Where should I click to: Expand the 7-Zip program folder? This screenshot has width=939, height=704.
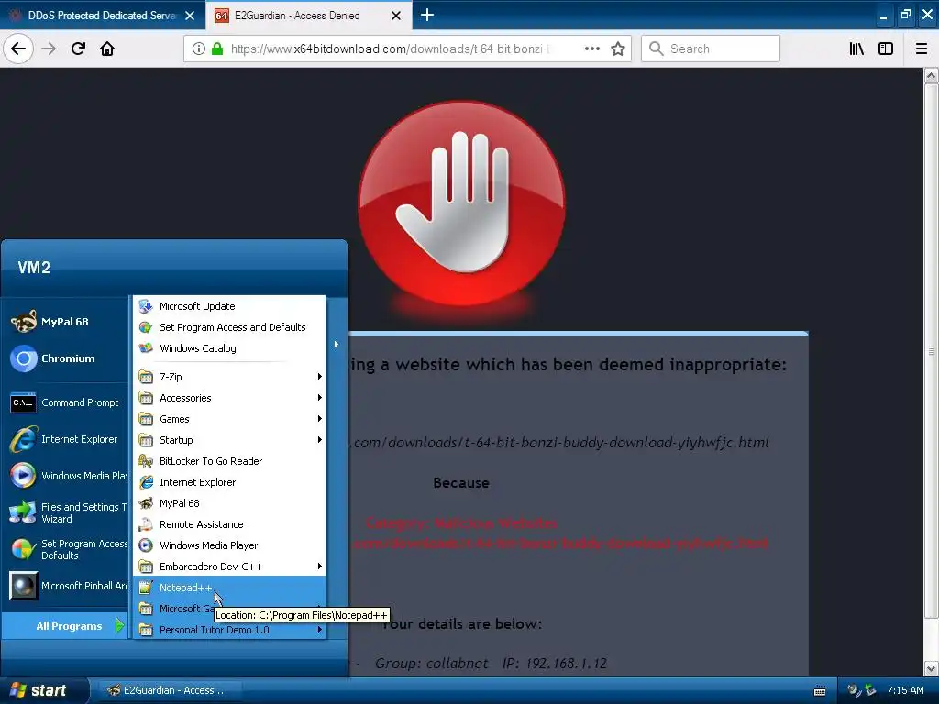tap(230, 377)
